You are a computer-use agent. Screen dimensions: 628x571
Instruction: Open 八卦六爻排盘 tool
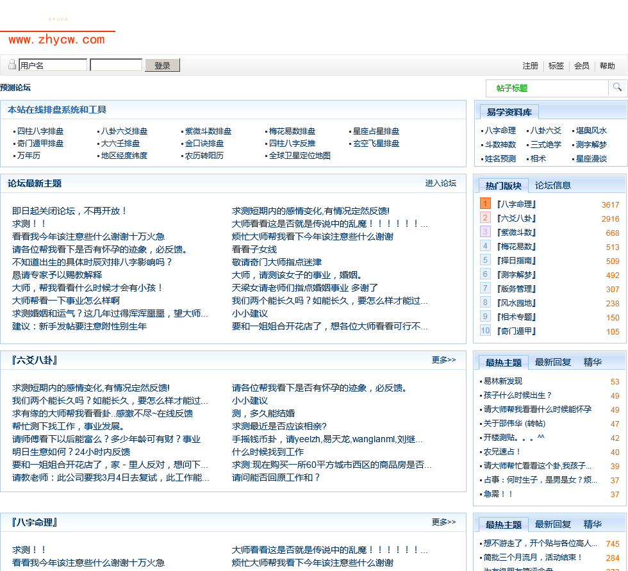[124, 131]
